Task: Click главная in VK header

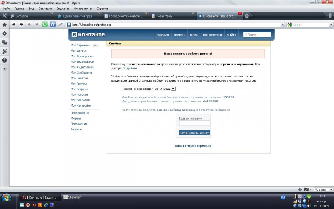Action: click(162, 35)
